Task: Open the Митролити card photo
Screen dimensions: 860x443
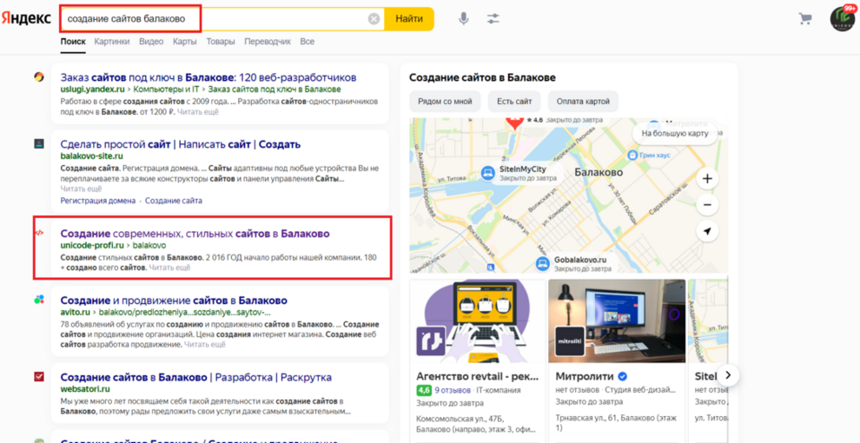Action: pyautogui.click(x=617, y=321)
